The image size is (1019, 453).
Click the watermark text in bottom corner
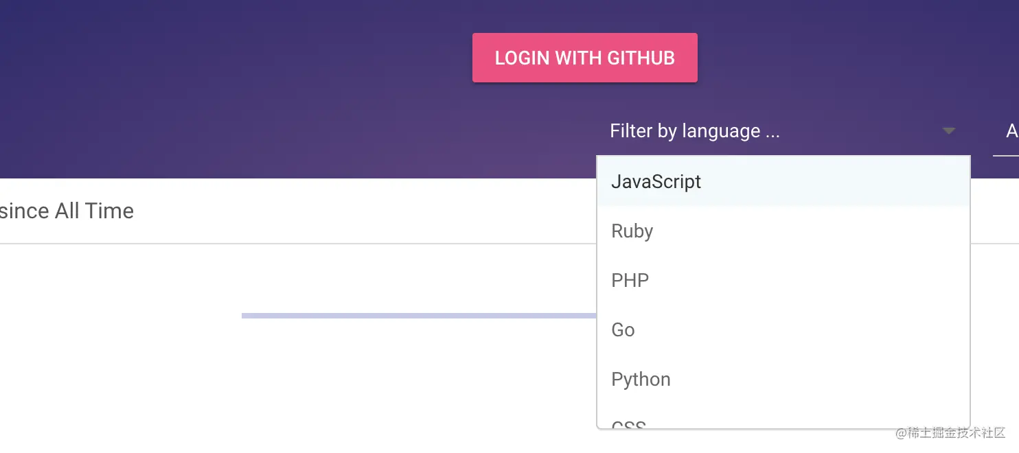tap(950, 433)
